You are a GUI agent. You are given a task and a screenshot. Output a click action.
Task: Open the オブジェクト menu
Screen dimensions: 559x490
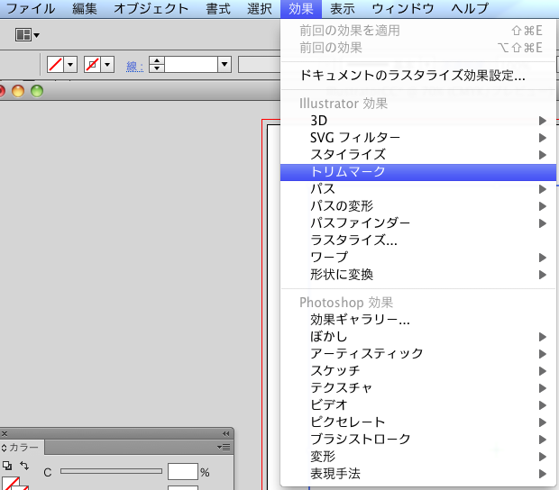click(151, 8)
